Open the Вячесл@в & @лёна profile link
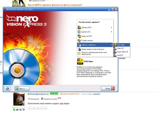158x114 pixels. pos(38,94)
